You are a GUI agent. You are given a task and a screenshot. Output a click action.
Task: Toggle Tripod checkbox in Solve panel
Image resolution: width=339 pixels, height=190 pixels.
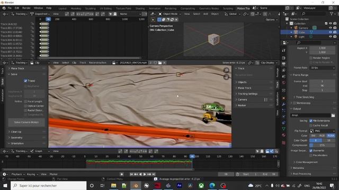click(x=25, y=81)
